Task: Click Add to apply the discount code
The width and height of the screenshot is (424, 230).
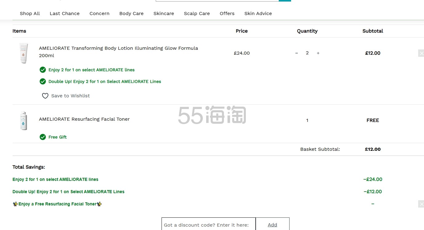Action: [x=272, y=224]
